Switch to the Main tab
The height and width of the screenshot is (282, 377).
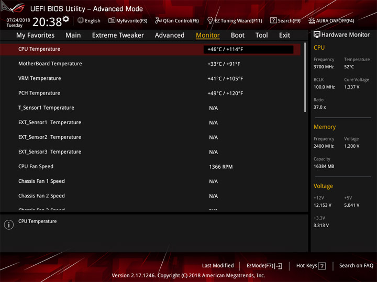point(73,36)
